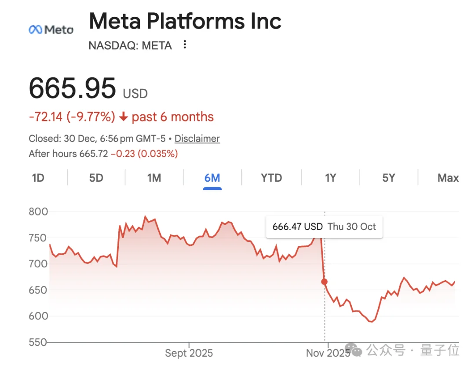
Task: Select the Max range tab
Action: tap(448, 178)
